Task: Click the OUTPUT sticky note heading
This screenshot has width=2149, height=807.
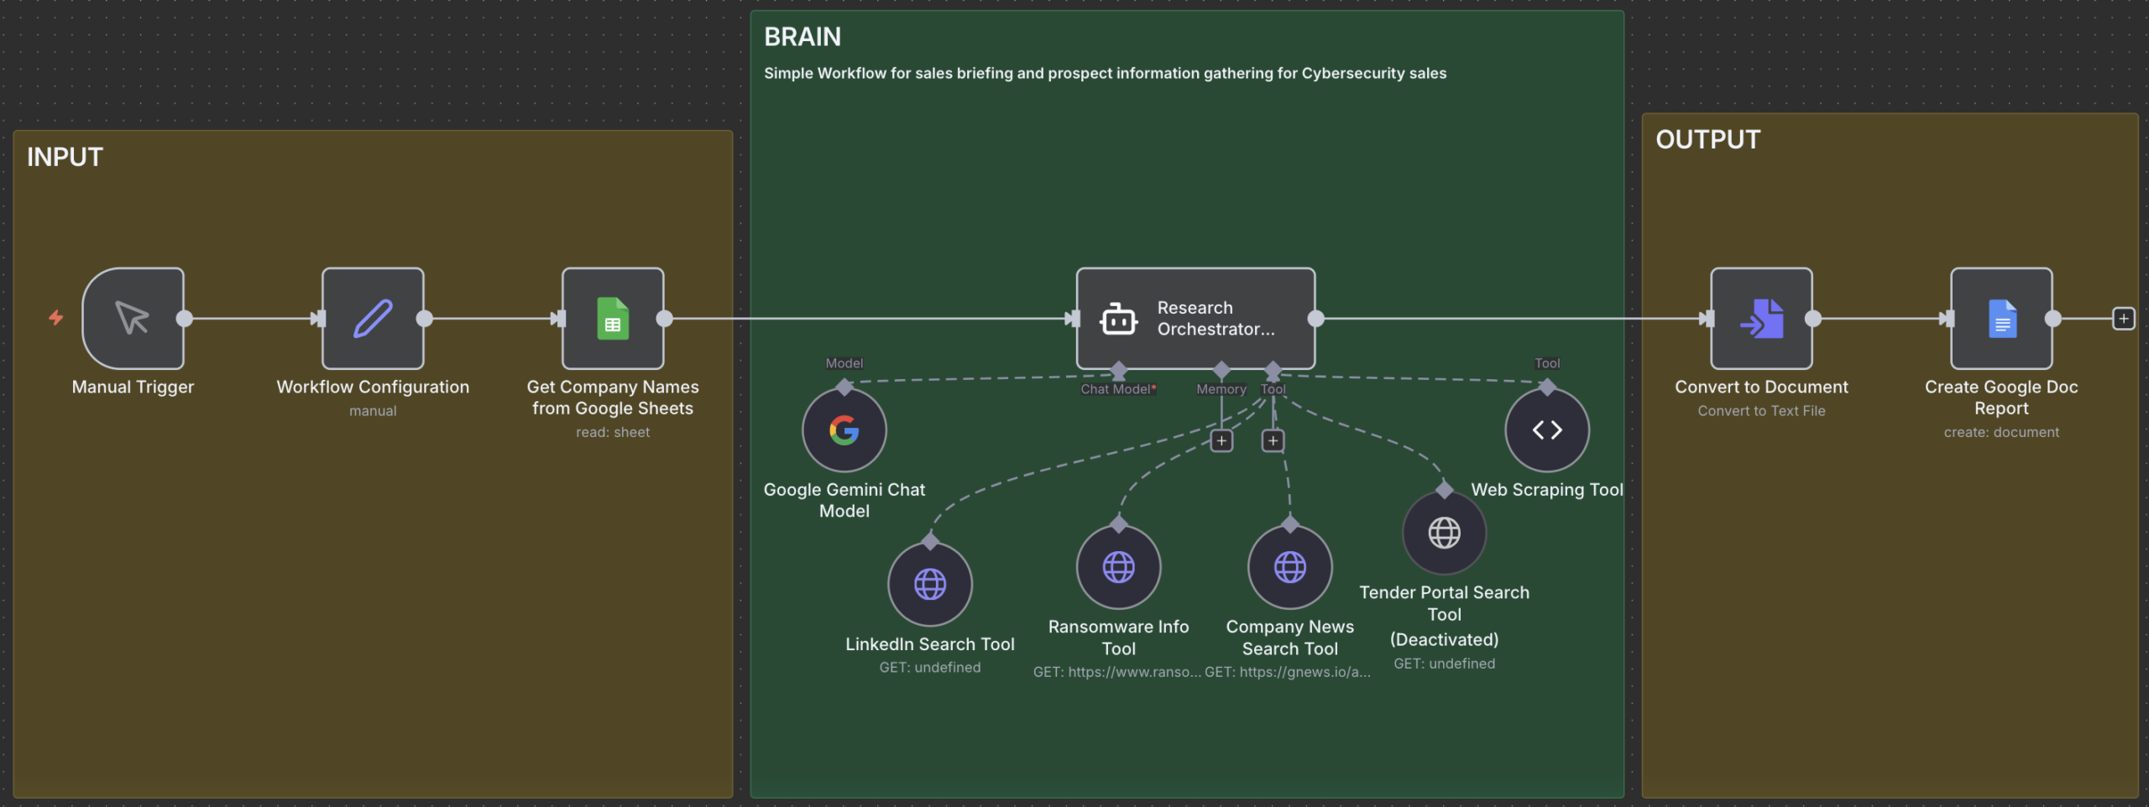Action: [1707, 139]
